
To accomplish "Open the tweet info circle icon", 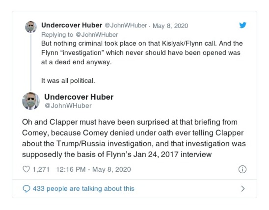I will pos(242,169).
